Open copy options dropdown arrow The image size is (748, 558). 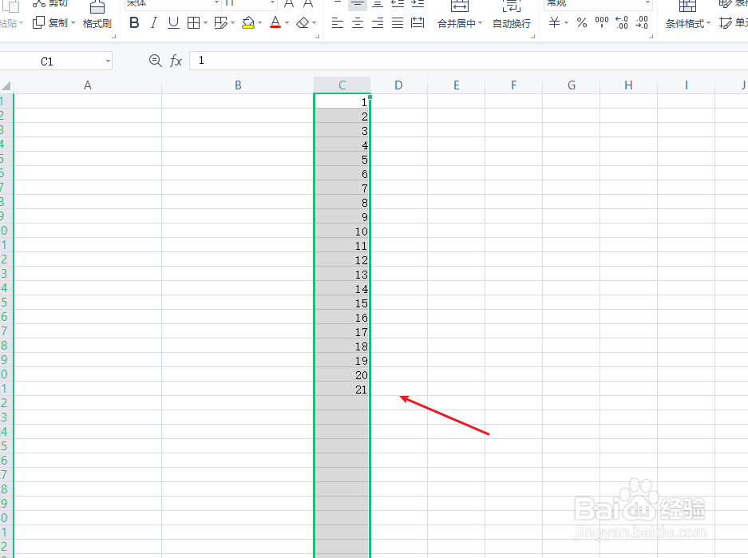coord(73,23)
